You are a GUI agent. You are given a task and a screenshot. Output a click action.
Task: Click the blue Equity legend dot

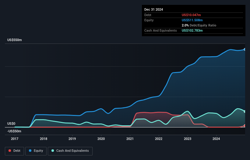pos(30,151)
